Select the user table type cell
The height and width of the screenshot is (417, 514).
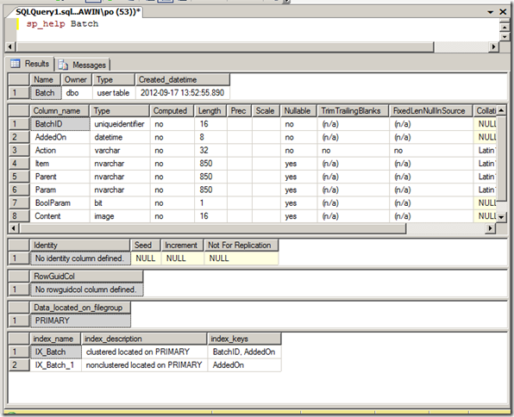[114, 93]
